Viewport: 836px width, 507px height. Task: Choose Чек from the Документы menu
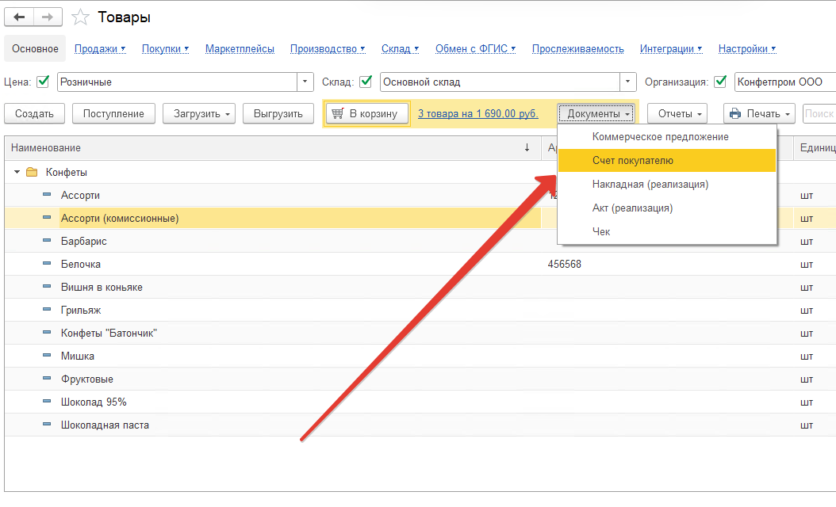[x=666, y=231]
